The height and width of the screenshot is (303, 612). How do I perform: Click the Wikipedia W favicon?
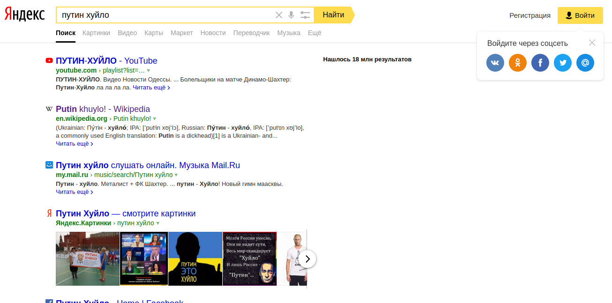[x=49, y=109]
